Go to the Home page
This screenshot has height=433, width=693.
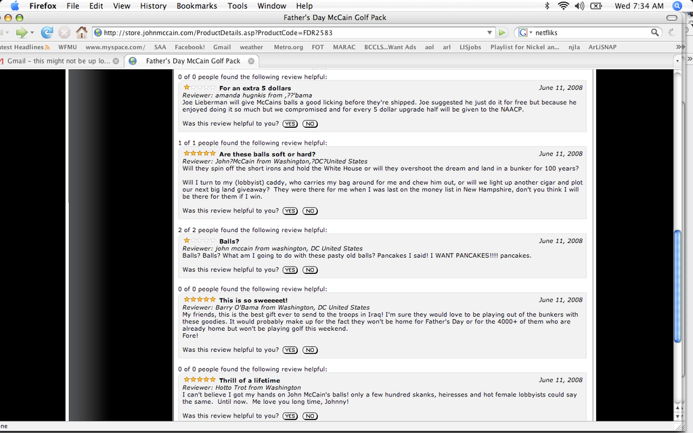click(81, 32)
